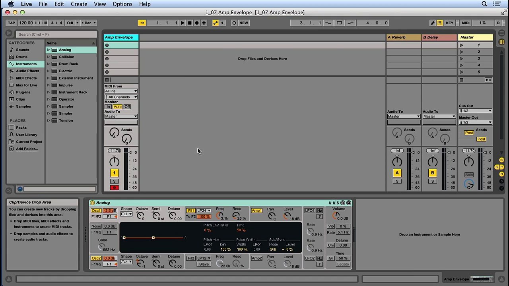Viewport: 509px width, 286px height.
Task: Select the Sounds category
Action: pos(22,50)
